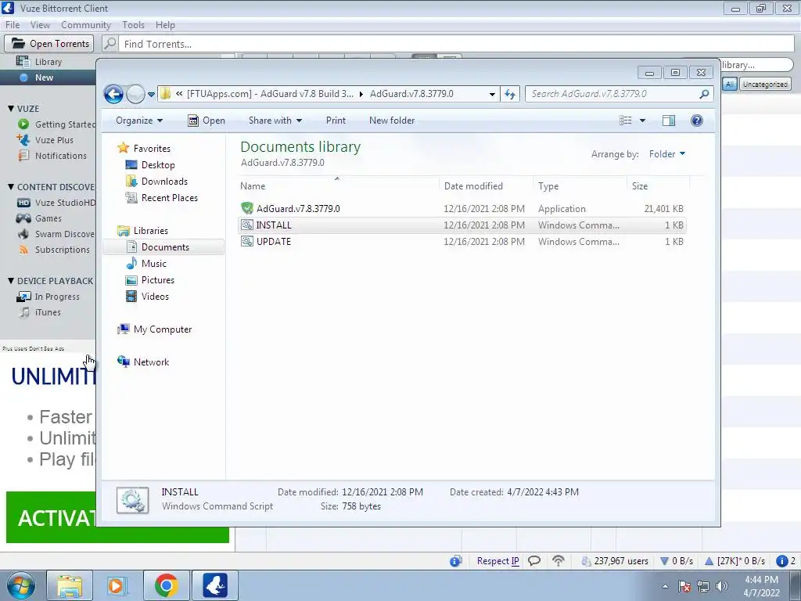The image size is (801, 601).
Task: Open Network in the navigation pane
Action: pos(151,362)
